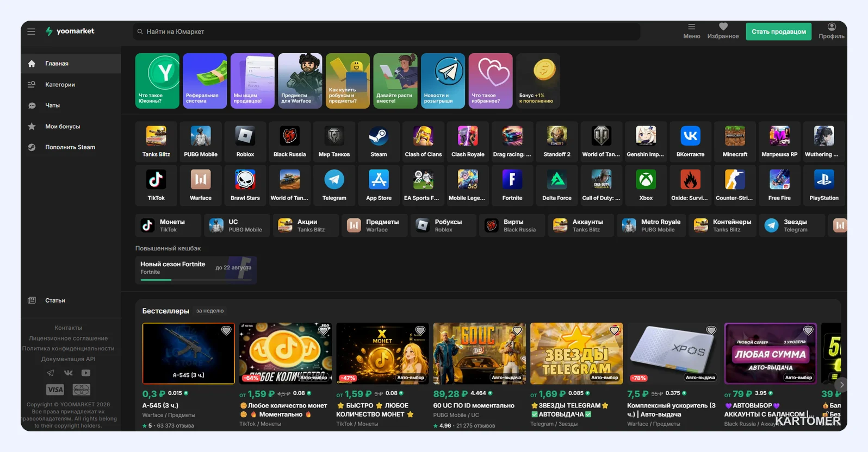
Task: Open the Меню dropdown in header
Action: click(x=692, y=31)
